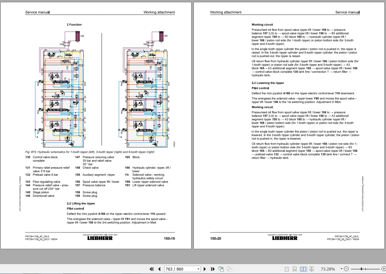Jump to the first page icon
386x274 pixels.
(x=152, y=269)
